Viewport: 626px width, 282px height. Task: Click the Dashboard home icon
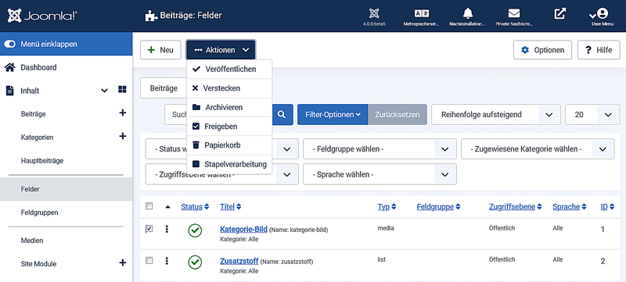coord(9,67)
